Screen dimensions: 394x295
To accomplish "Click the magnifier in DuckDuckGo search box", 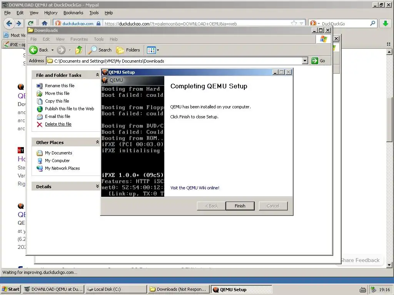I will [372, 23].
